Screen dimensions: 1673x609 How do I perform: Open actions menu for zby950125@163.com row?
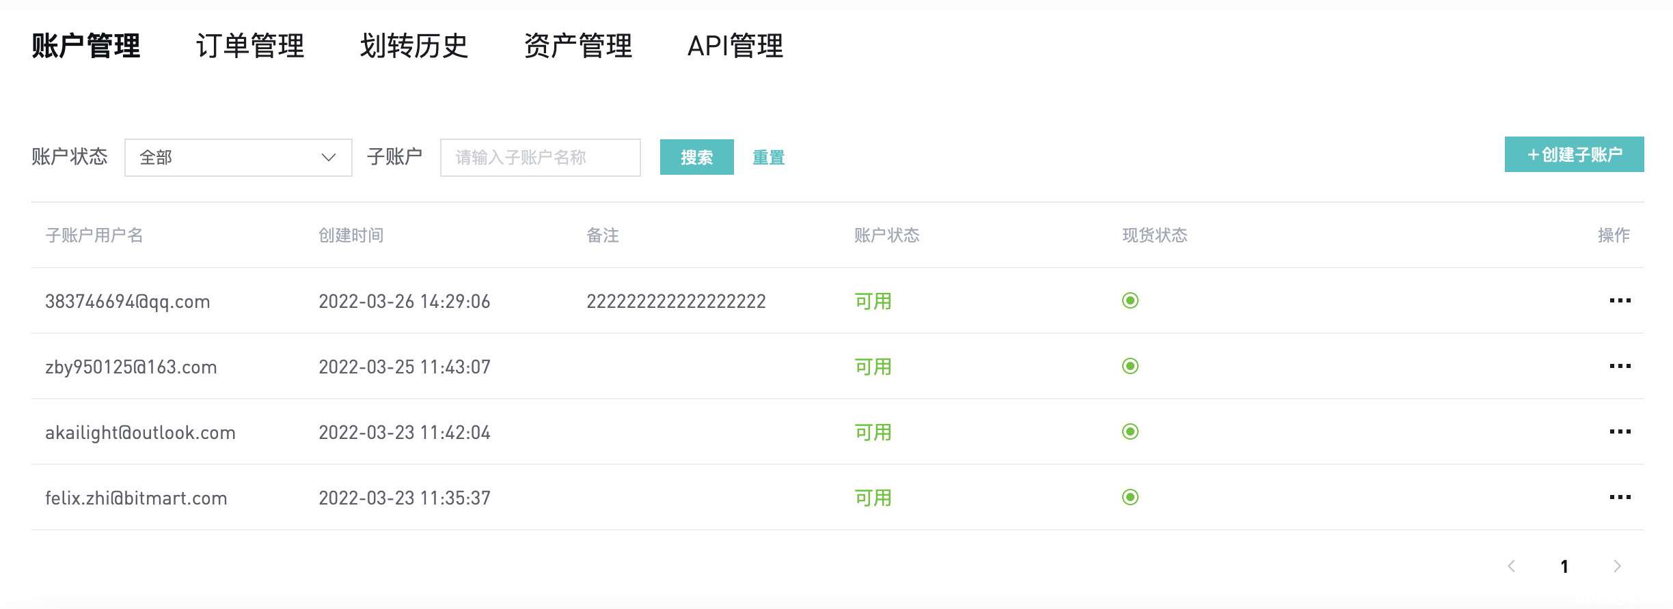click(x=1620, y=366)
